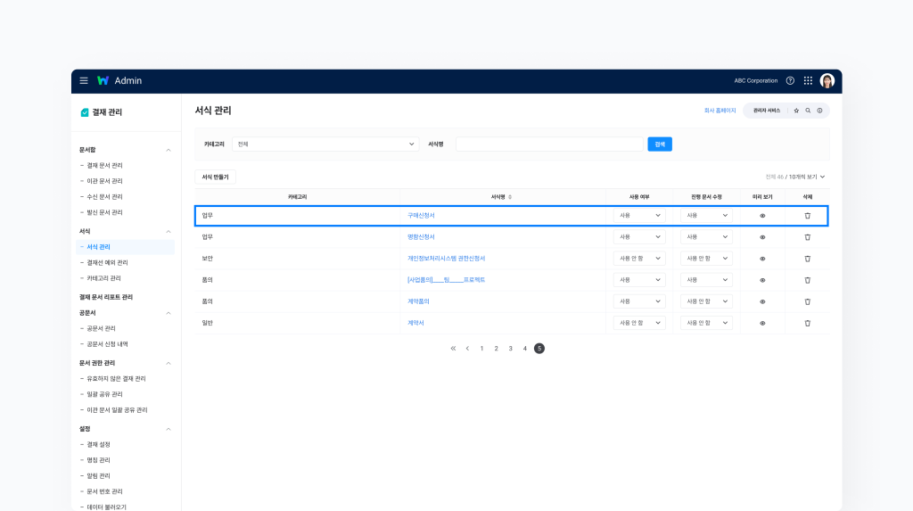Click the star favorite icon

pos(796,111)
